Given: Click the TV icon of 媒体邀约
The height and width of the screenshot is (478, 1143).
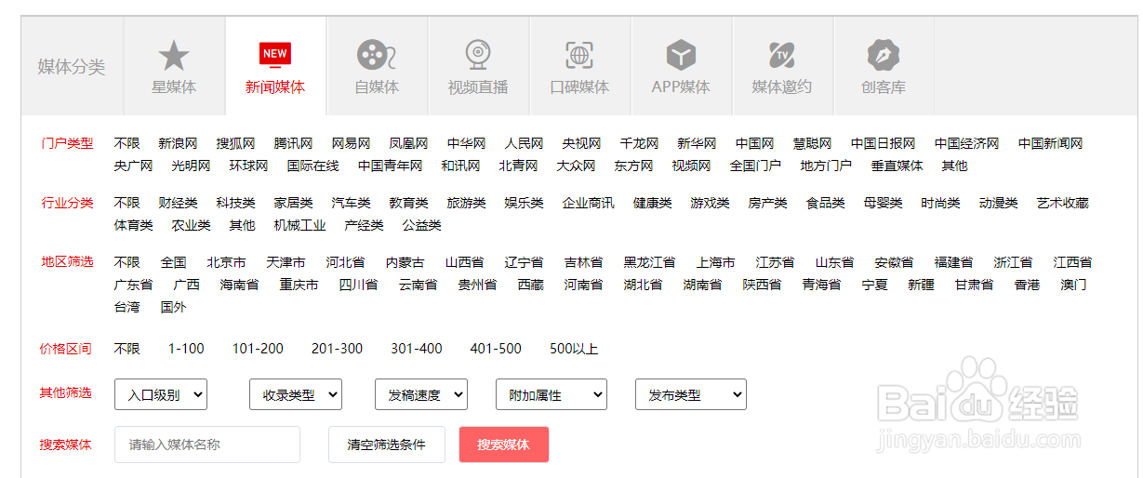Looking at the screenshot, I should [782, 55].
